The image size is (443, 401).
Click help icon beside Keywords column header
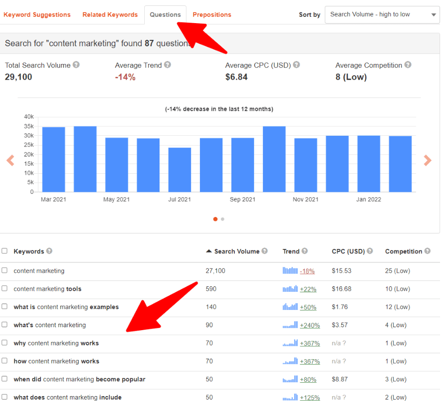click(49, 251)
